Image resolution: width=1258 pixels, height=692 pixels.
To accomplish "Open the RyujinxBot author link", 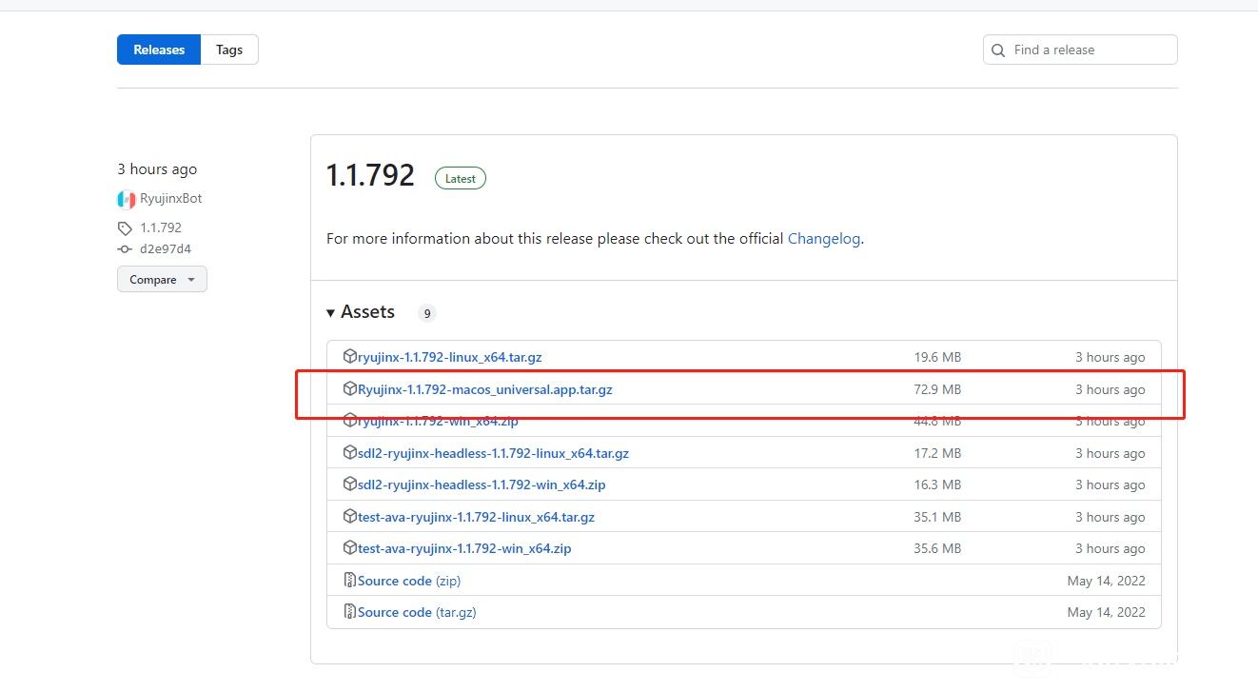I will pos(171,198).
